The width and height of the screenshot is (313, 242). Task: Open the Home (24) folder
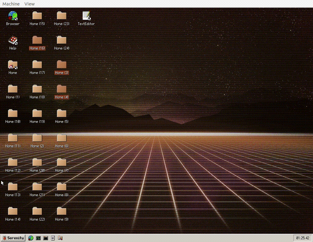click(61, 41)
